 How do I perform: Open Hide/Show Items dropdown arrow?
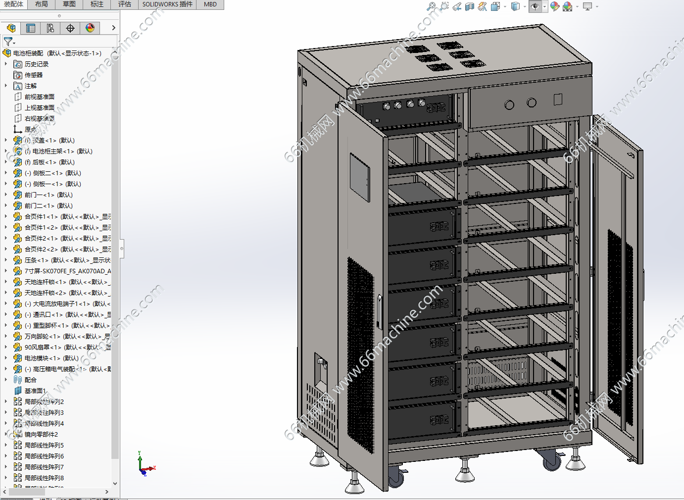point(544,7)
